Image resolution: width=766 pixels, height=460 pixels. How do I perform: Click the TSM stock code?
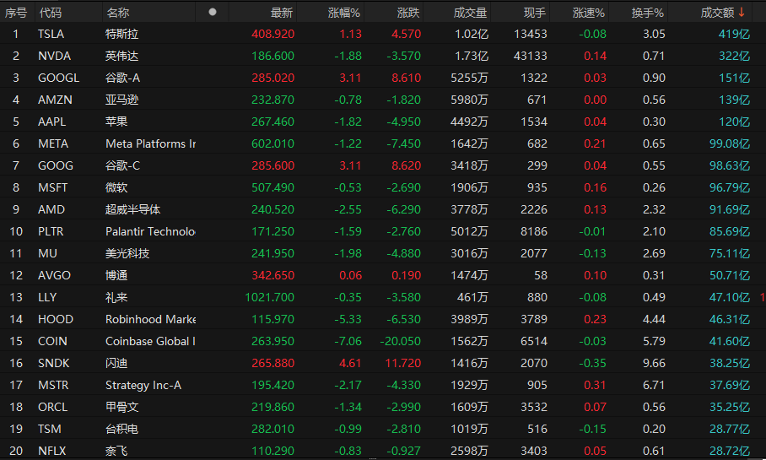(x=49, y=430)
